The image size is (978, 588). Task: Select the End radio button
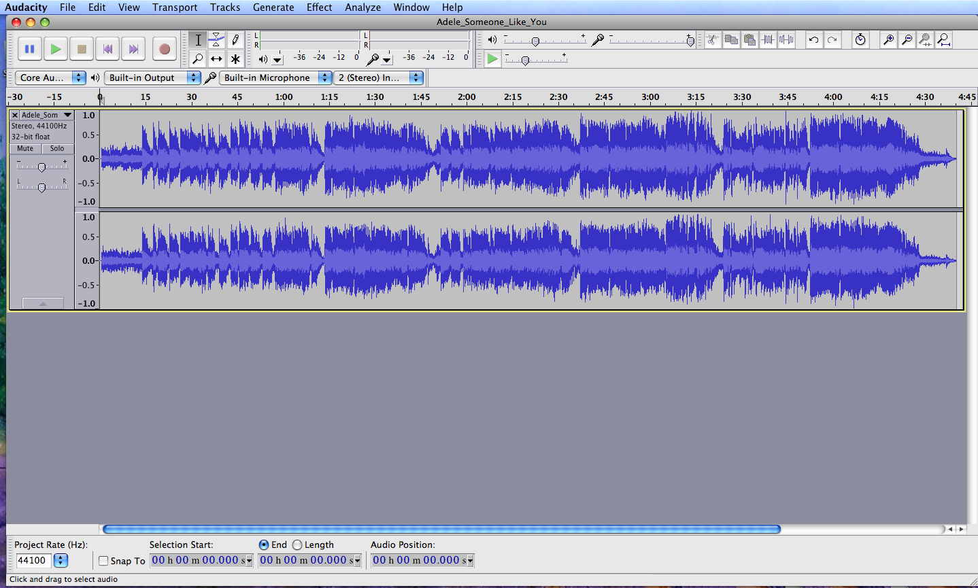click(x=264, y=544)
